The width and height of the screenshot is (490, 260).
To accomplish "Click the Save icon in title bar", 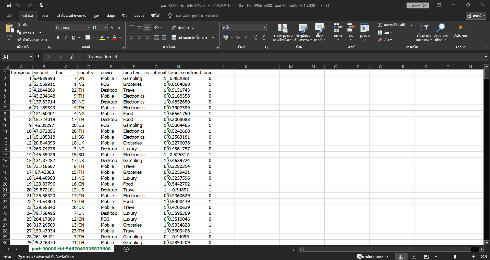I will click(x=9, y=5).
